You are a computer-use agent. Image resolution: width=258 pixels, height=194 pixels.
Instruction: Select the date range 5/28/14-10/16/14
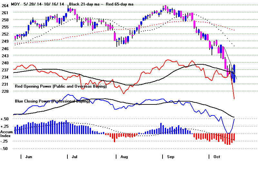pos(44,4)
